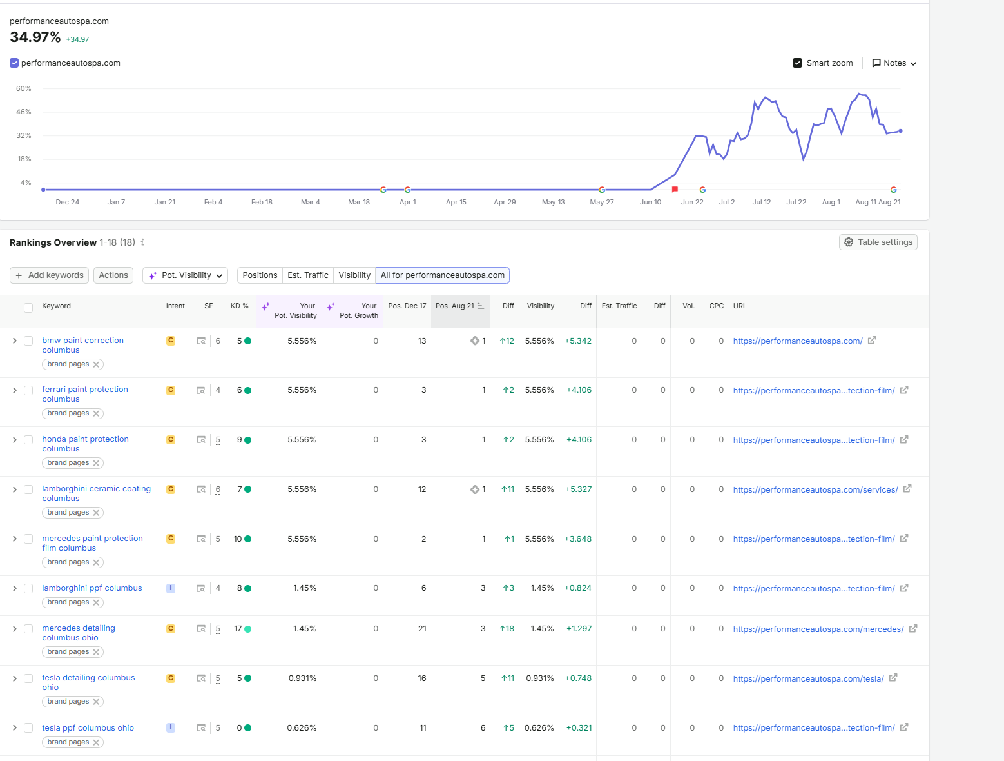Remove brand pages tag from ferrari paint protection

pos(96,414)
